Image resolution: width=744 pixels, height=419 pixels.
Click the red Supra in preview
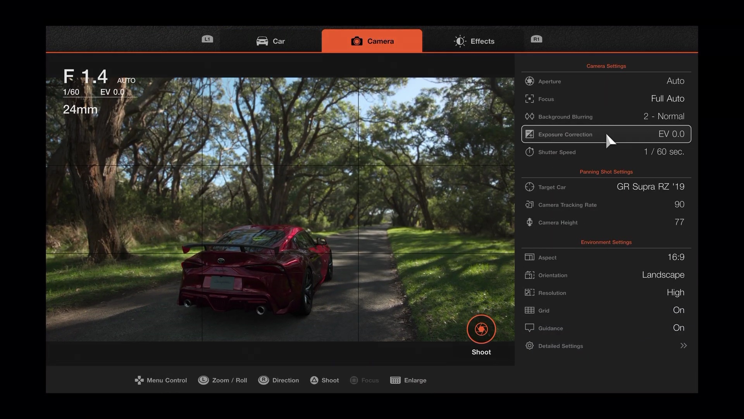256,270
